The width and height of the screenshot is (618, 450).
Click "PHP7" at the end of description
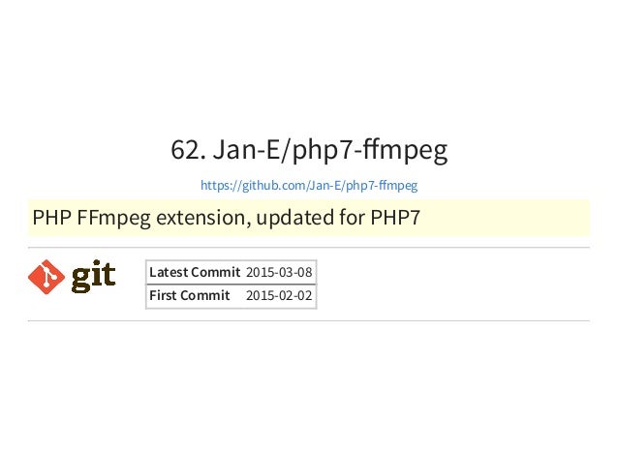[395, 218]
